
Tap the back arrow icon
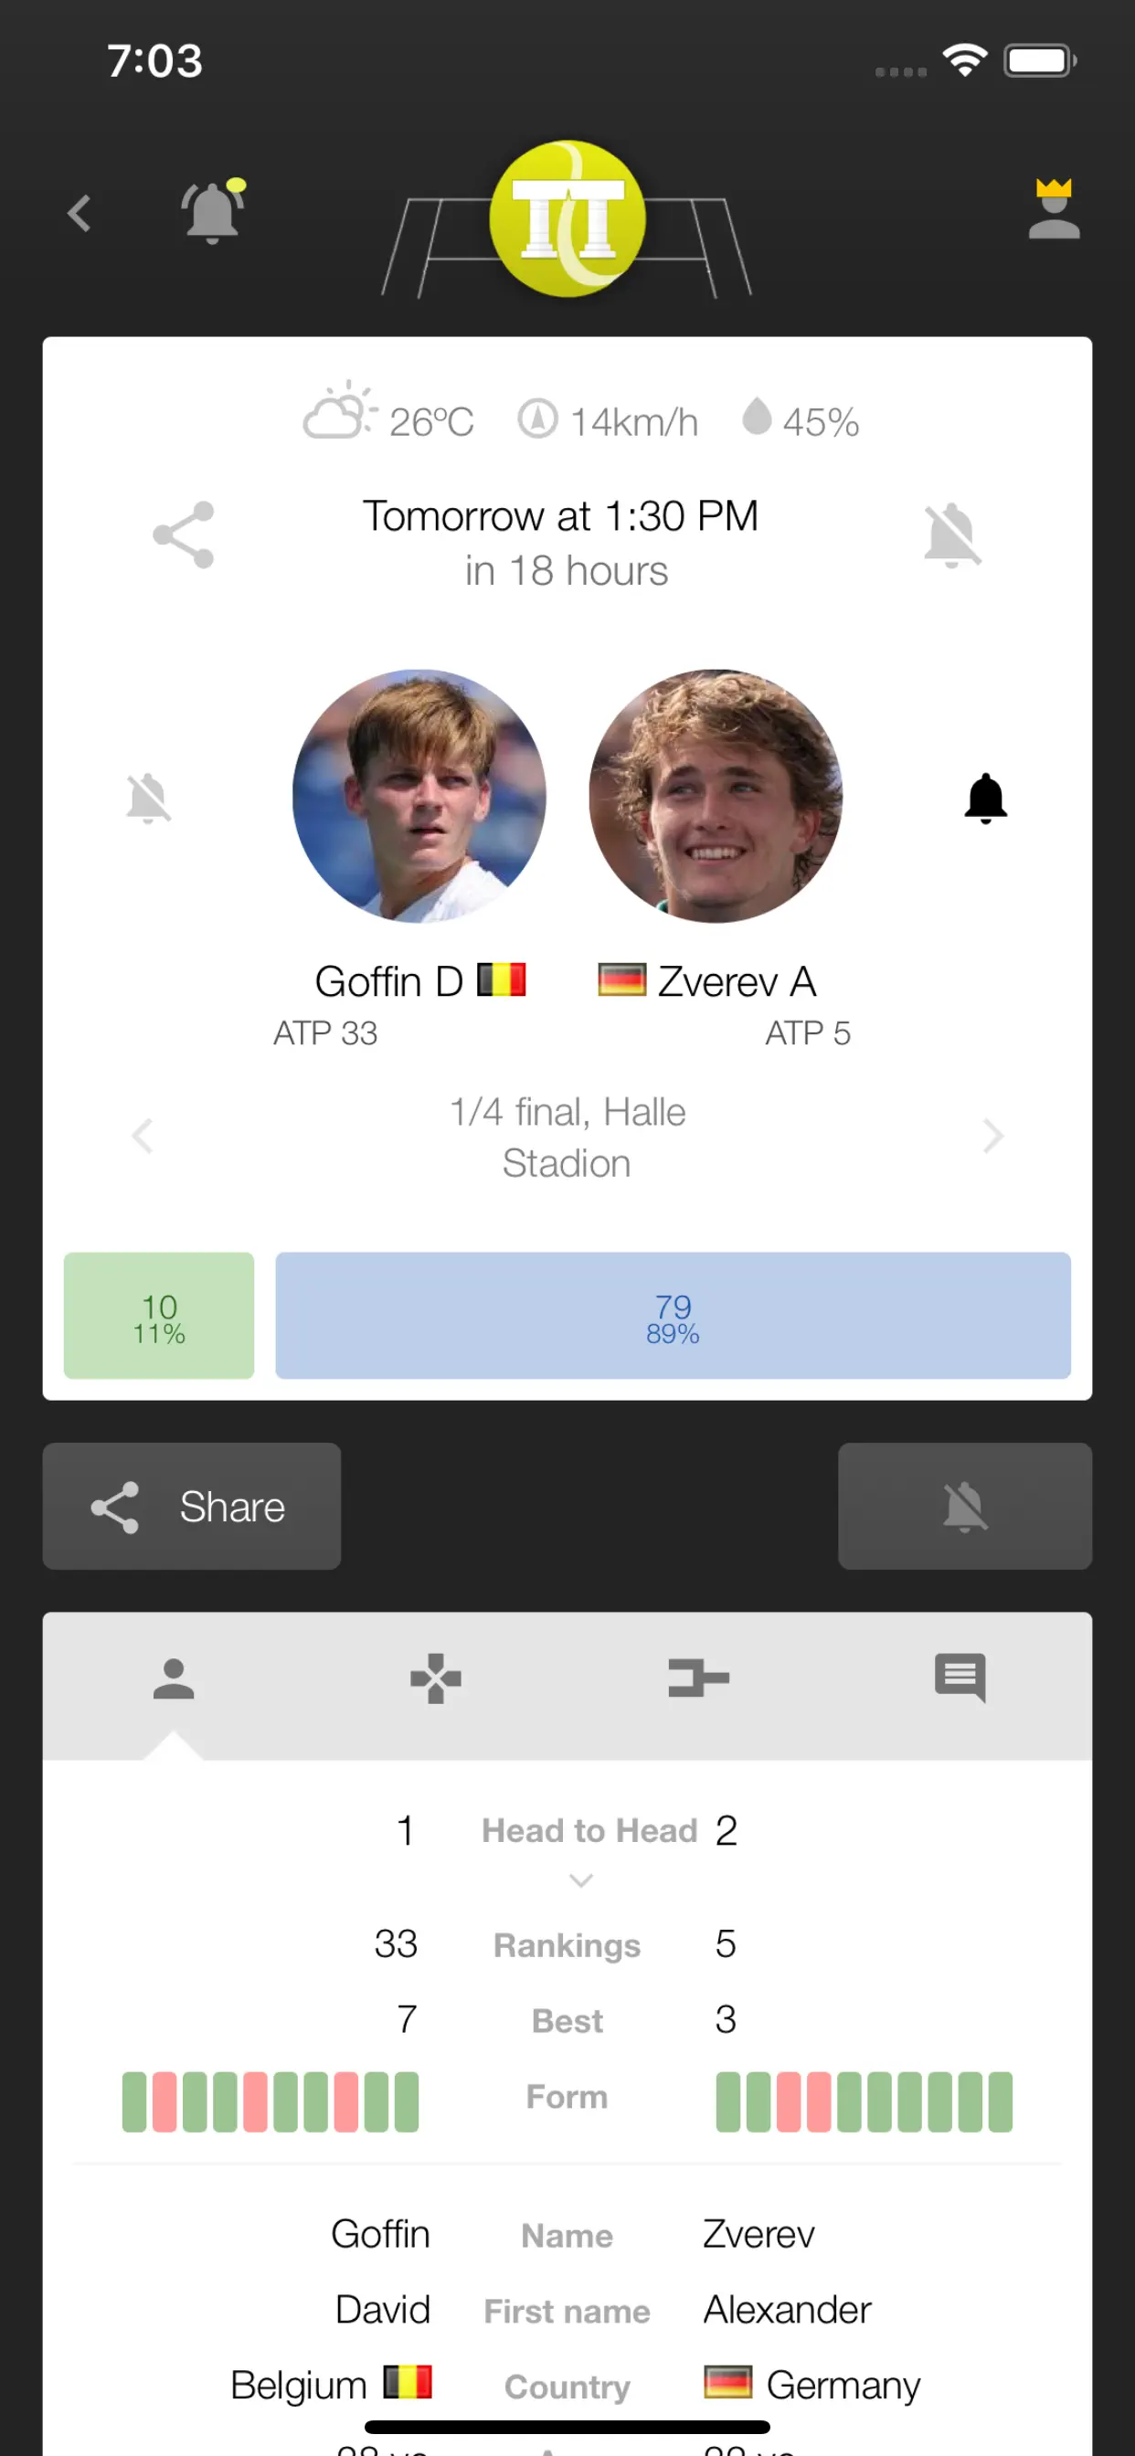[x=80, y=213]
